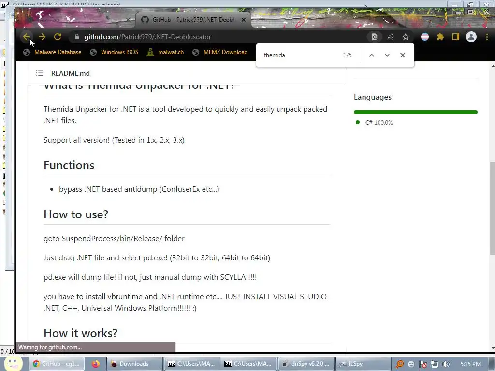Click the 'Languages' sidebar heading

tap(373, 97)
